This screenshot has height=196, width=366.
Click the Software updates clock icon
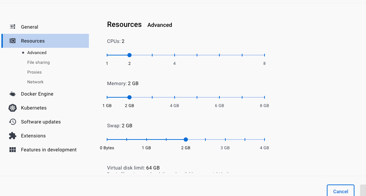(13, 122)
